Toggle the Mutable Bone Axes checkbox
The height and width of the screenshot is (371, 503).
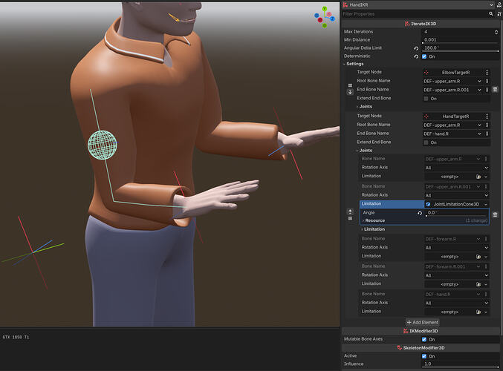pos(425,339)
